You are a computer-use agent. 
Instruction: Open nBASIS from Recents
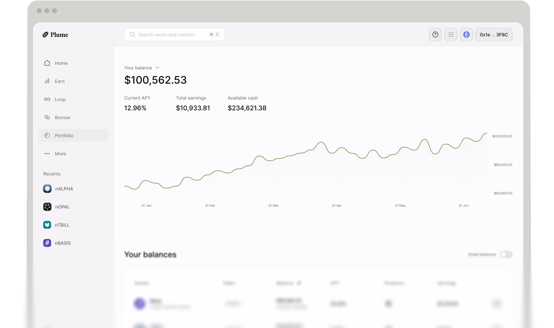(x=57, y=243)
